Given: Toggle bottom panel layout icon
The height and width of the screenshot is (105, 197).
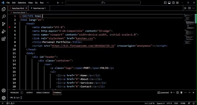Looking at the screenshot, I should (169, 3).
